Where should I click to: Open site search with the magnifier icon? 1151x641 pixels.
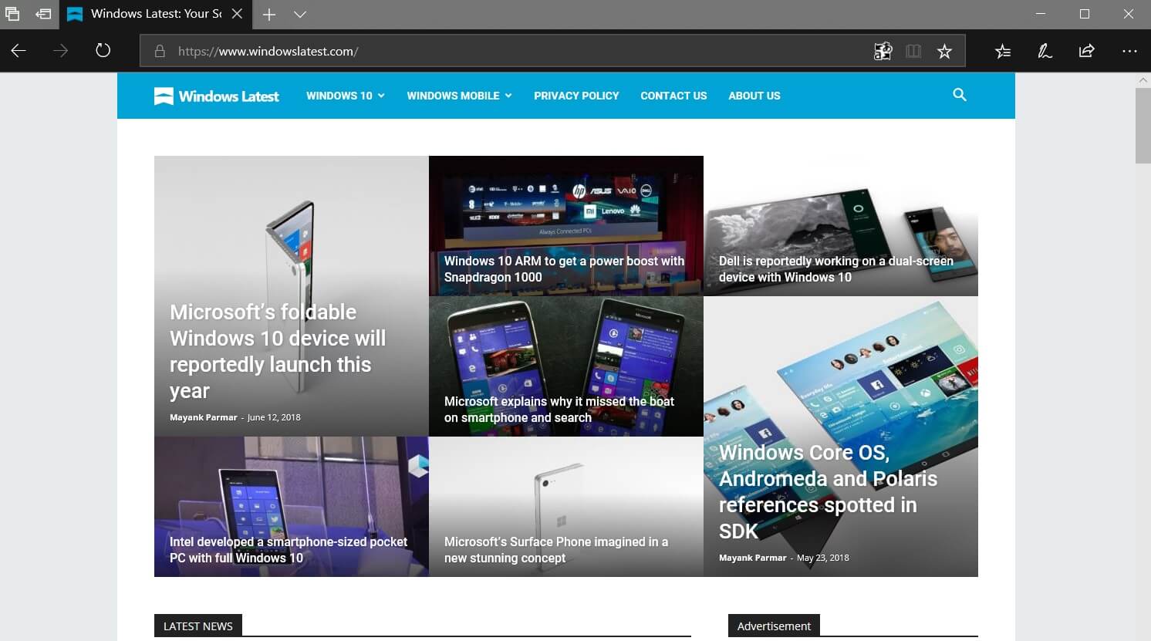pyautogui.click(x=960, y=95)
